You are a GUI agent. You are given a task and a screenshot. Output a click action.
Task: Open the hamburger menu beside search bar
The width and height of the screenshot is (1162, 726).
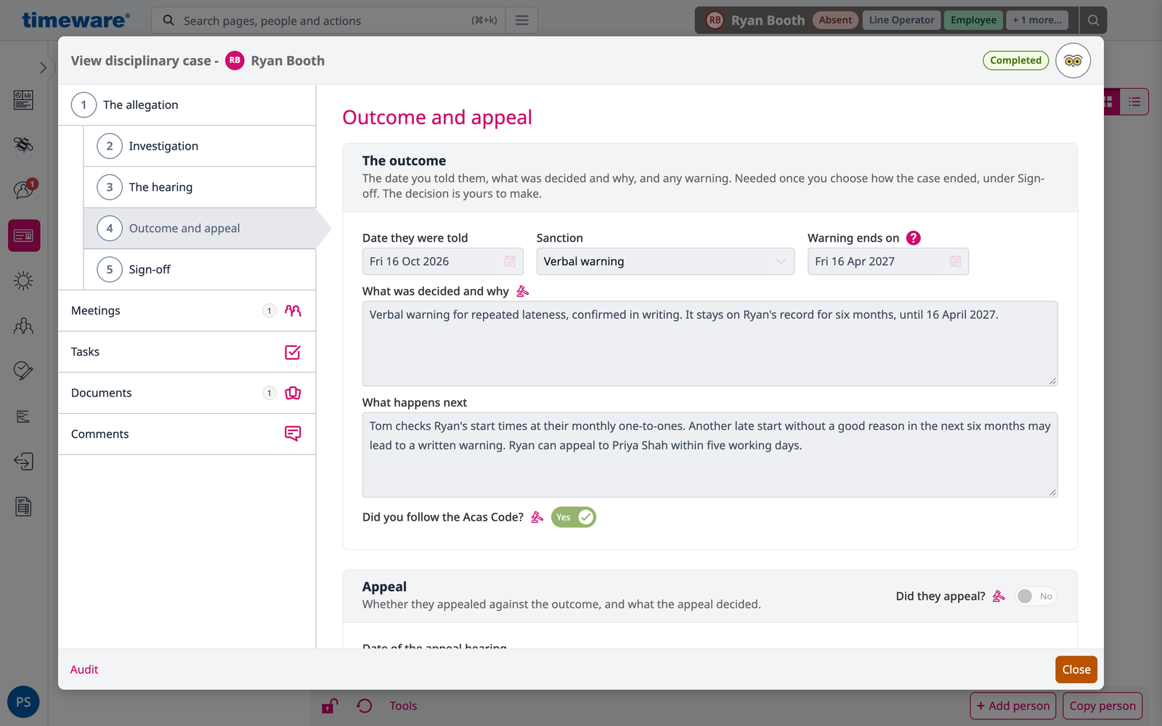pyautogui.click(x=522, y=20)
